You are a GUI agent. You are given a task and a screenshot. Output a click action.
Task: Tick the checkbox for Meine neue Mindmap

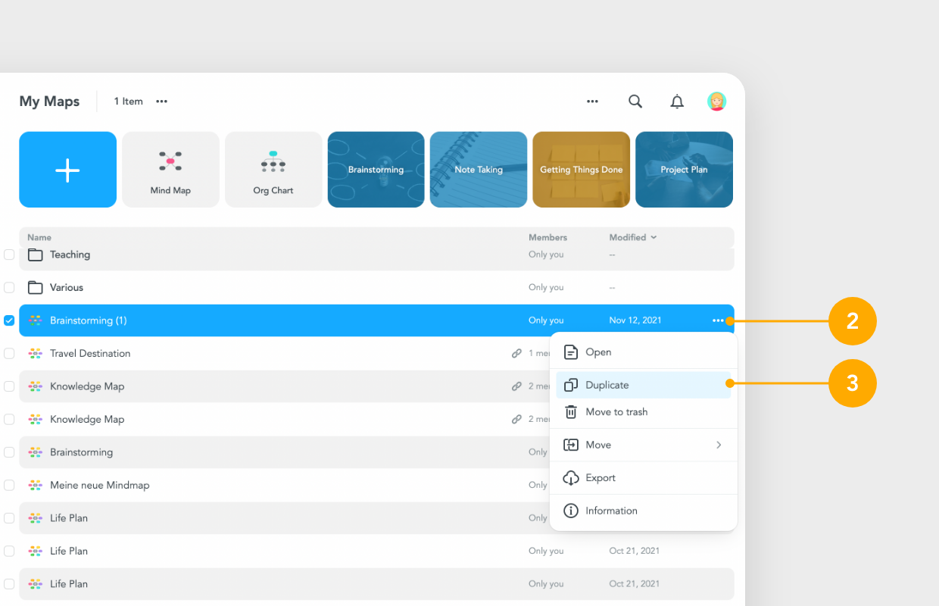(9, 486)
